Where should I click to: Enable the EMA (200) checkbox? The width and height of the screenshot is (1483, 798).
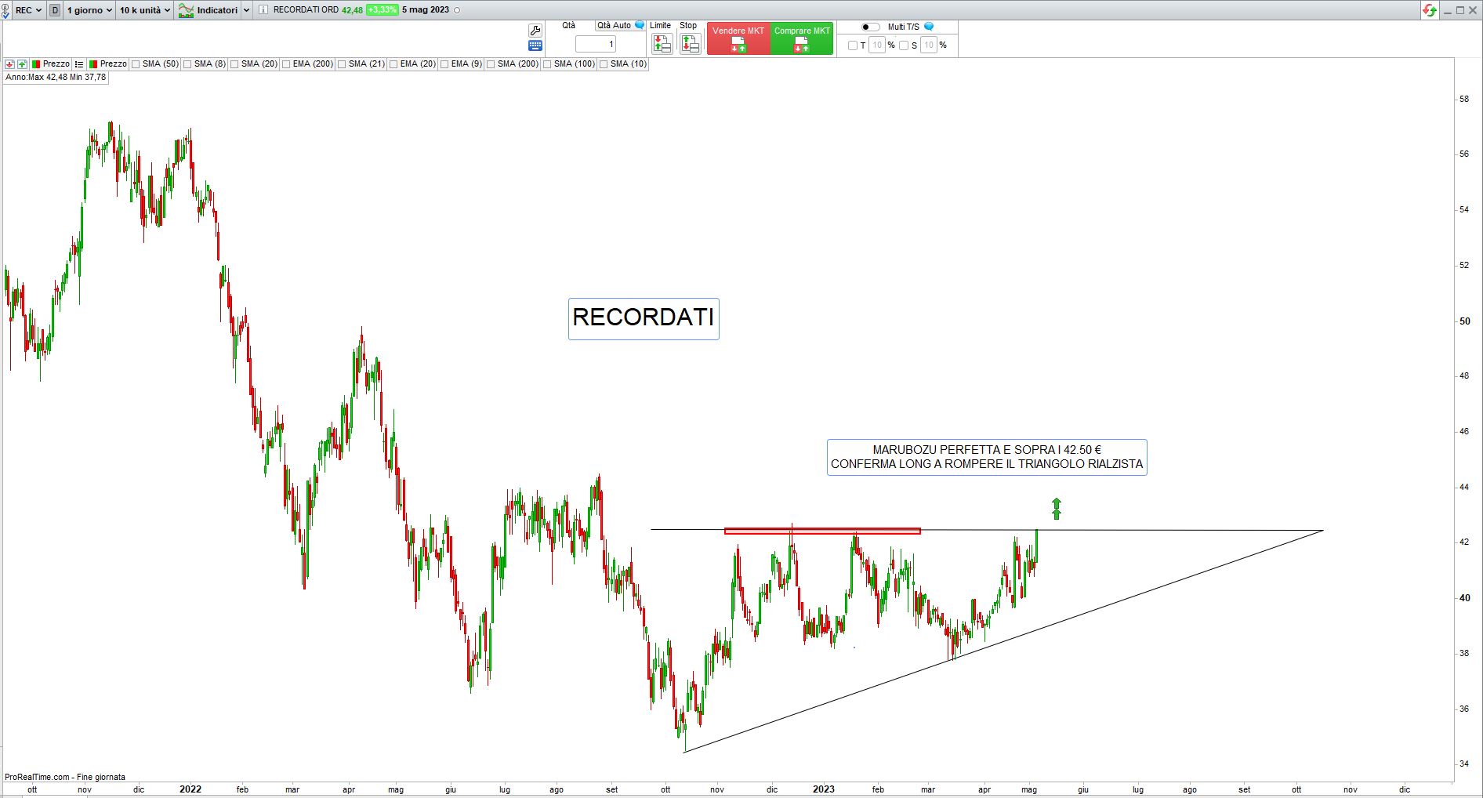pyautogui.click(x=287, y=64)
